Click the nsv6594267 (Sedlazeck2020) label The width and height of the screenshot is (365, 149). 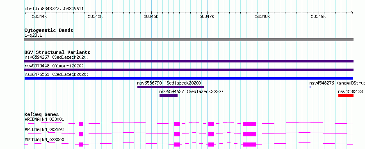coord(57,57)
